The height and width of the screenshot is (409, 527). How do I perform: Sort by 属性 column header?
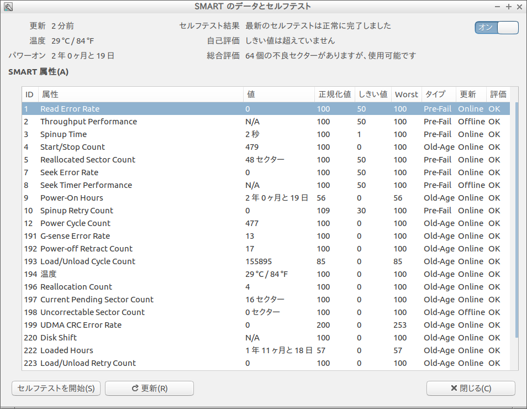point(140,95)
